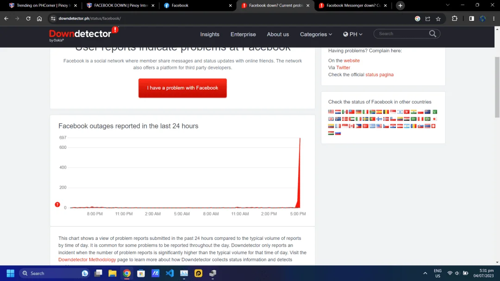Screen dimensions: 500x281
Task: Click the Downdetector logo
Action: [83, 34]
